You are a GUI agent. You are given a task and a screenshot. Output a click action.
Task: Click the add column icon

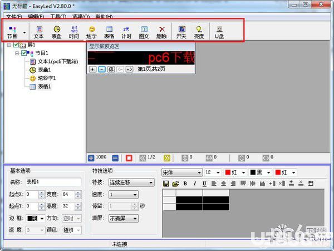coord(272,184)
